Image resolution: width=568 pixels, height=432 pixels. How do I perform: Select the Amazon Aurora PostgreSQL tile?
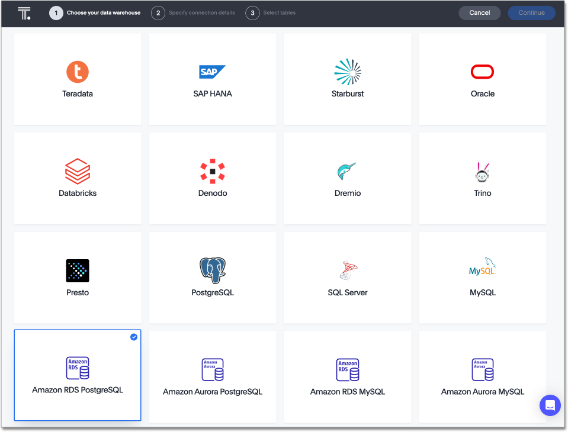click(x=212, y=368)
